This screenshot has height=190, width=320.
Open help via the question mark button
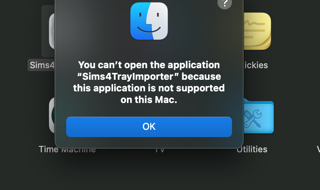(225, 4)
